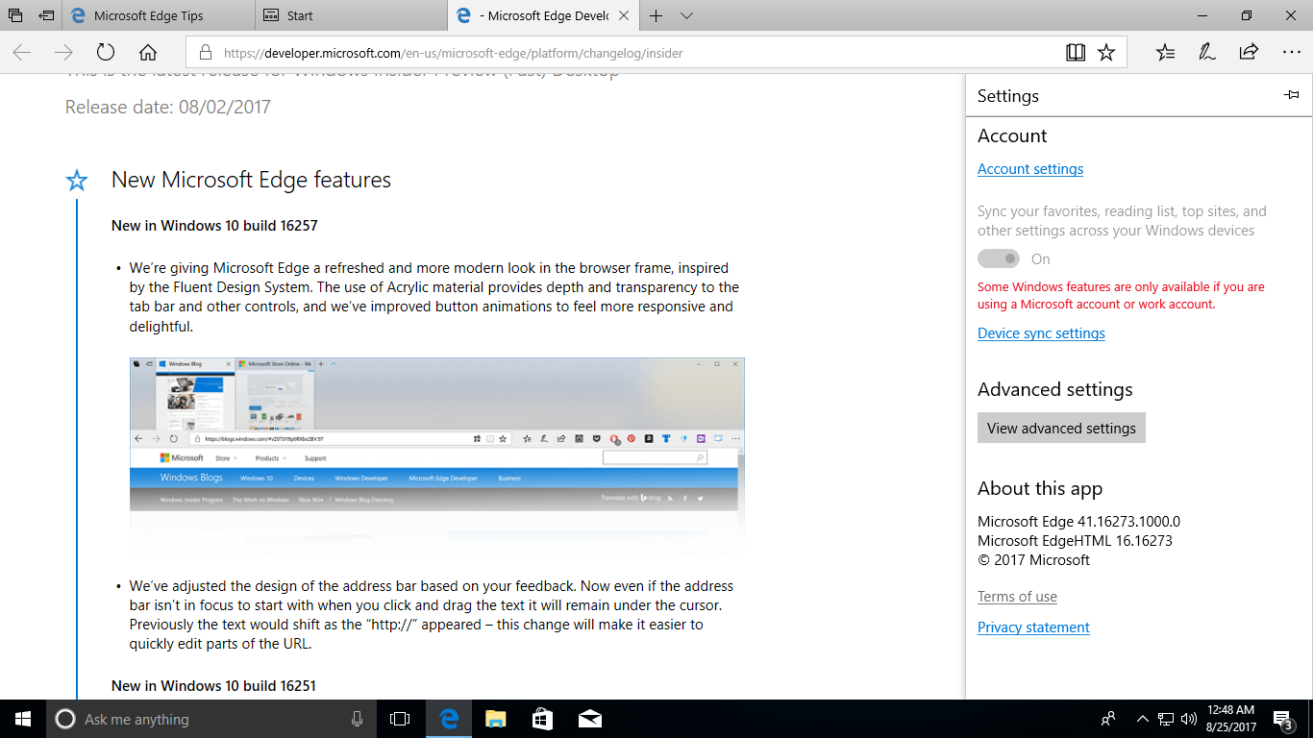Show tab previews chevron
This screenshot has height=738, width=1313.
pos(686,15)
